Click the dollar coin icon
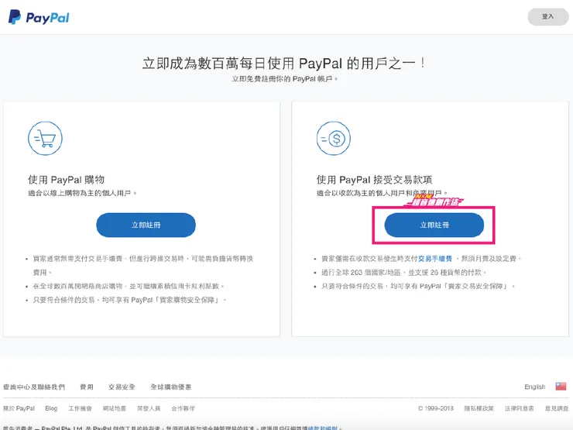573x430 pixels. (x=333, y=139)
